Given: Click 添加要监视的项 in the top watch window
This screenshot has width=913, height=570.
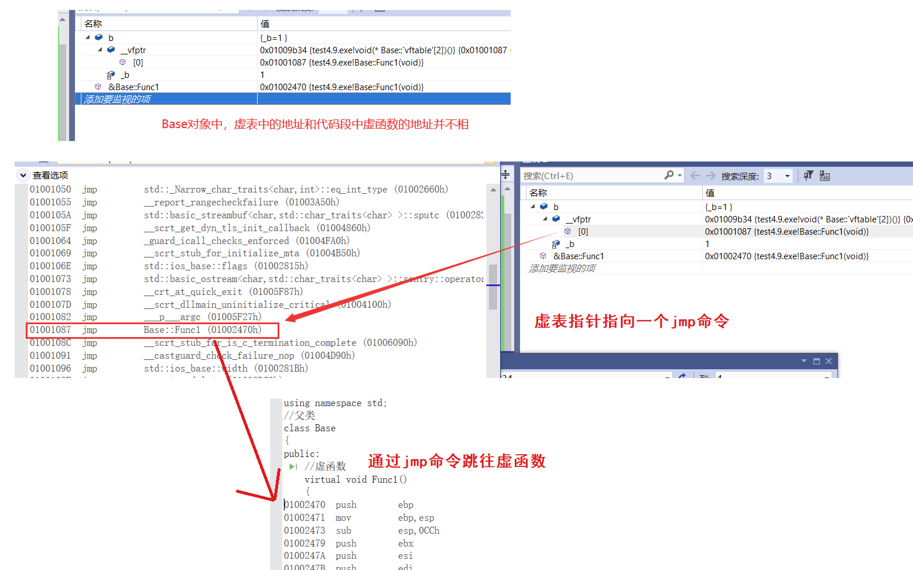Looking at the screenshot, I should tap(117, 99).
